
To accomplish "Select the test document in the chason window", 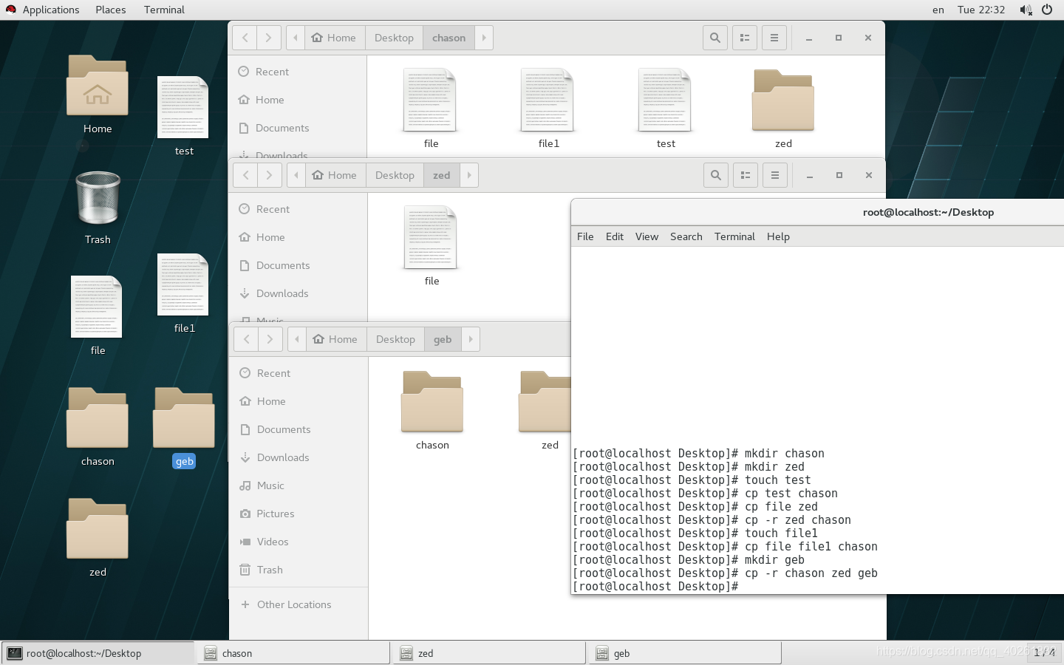I will pyautogui.click(x=666, y=100).
